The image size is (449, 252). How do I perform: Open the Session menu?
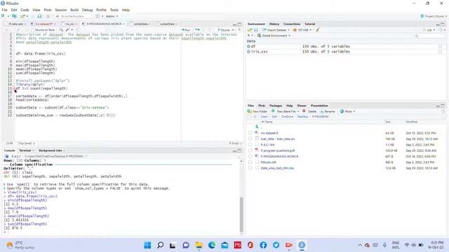[61, 10]
